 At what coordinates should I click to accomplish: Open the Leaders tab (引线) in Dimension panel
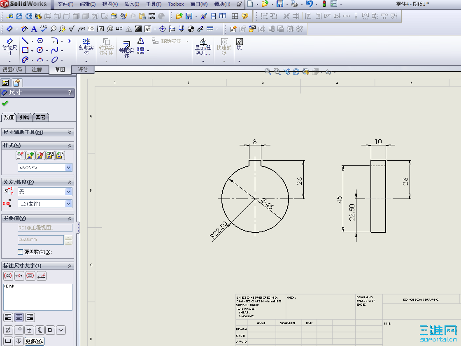(24, 117)
